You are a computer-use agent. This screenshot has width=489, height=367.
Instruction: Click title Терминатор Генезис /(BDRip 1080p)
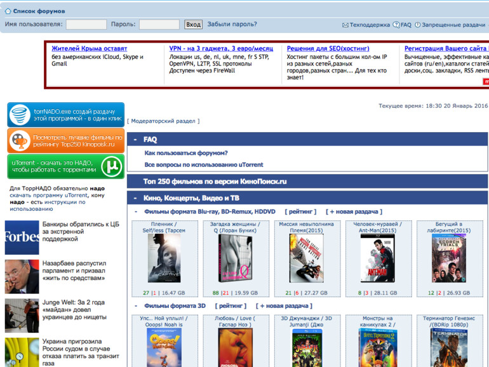(x=449, y=321)
